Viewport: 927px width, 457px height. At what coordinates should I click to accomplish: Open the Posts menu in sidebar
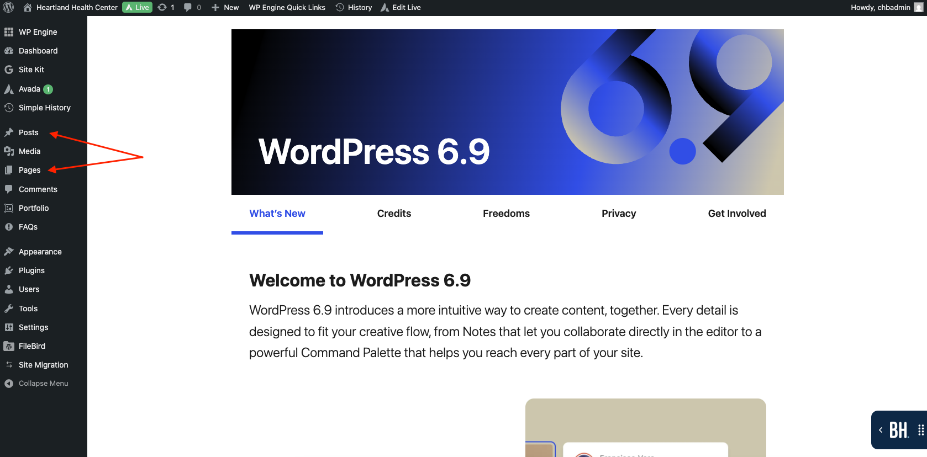pyautogui.click(x=28, y=132)
